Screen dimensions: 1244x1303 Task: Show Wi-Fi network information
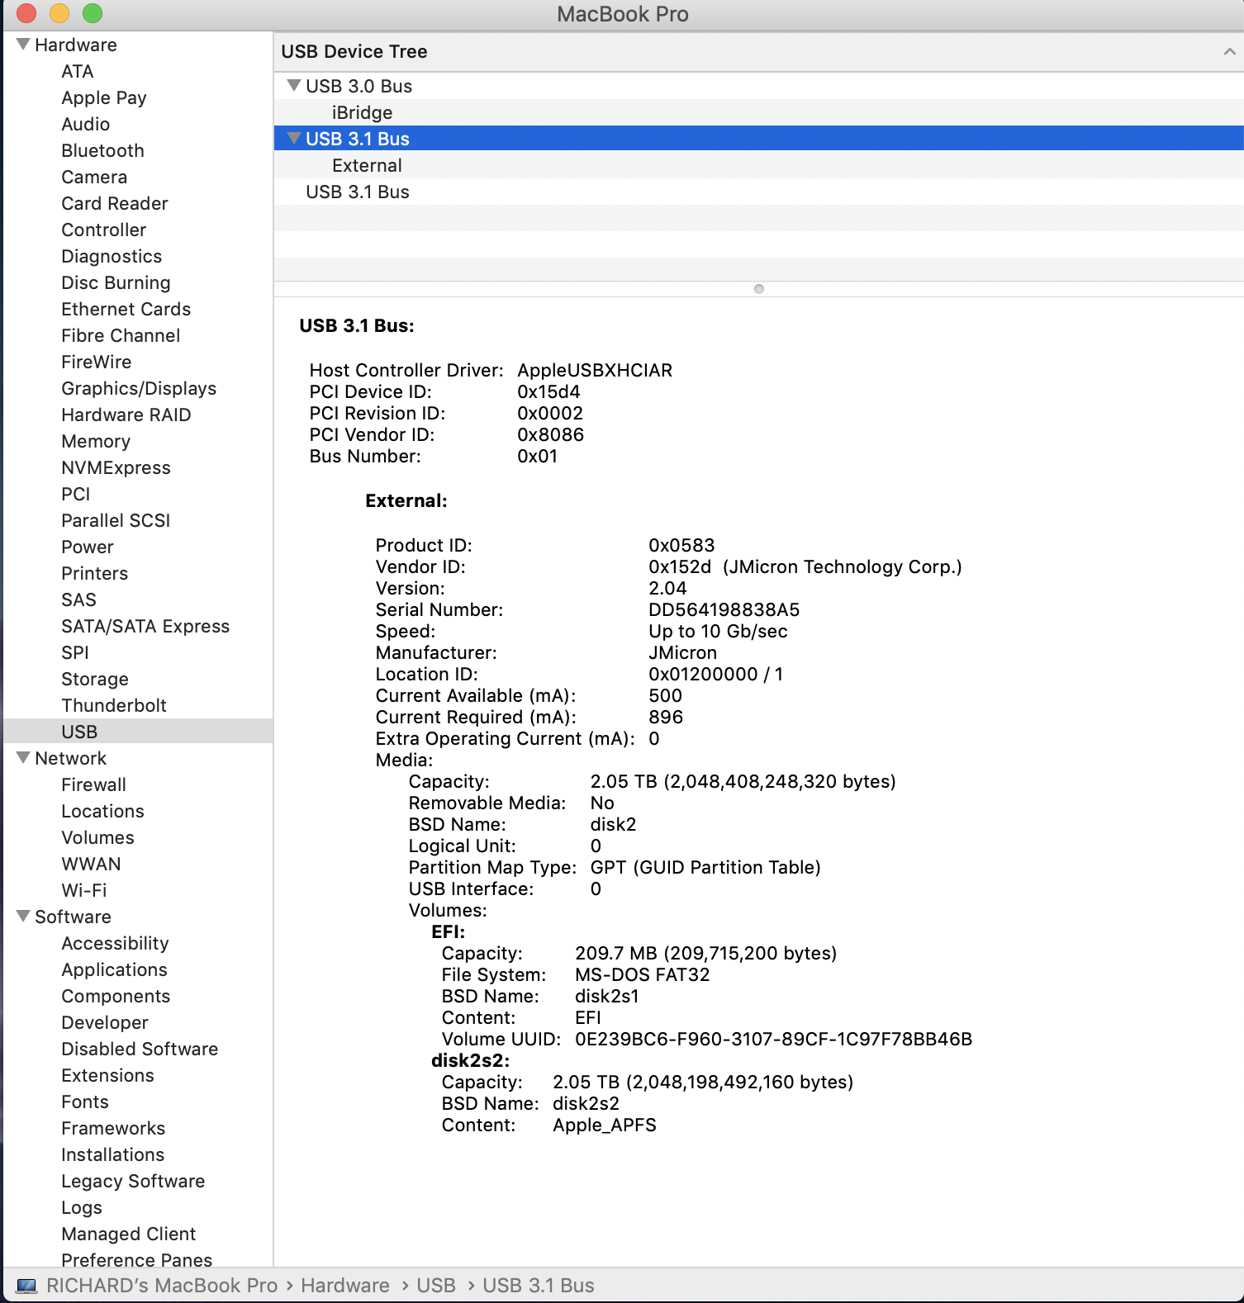(x=84, y=890)
